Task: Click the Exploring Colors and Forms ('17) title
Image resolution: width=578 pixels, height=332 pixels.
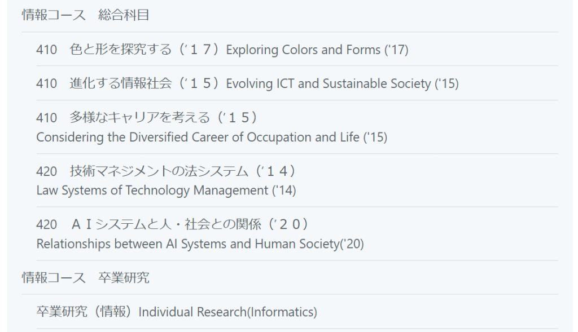Action: (317, 50)
